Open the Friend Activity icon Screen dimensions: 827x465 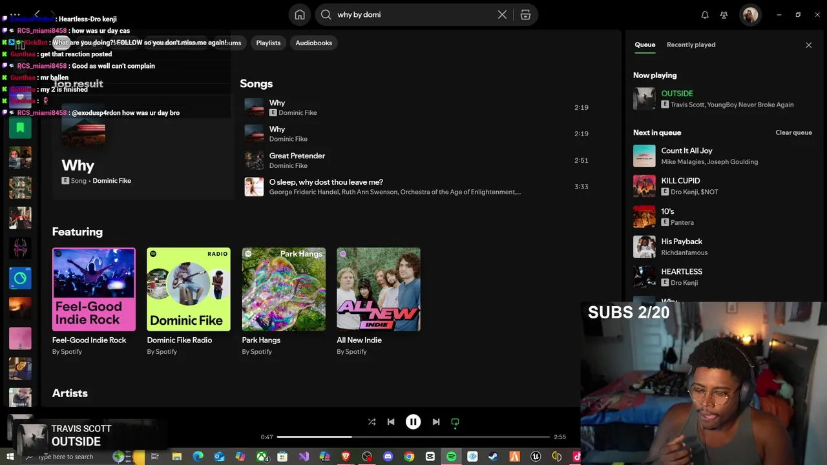pos(724,15)
